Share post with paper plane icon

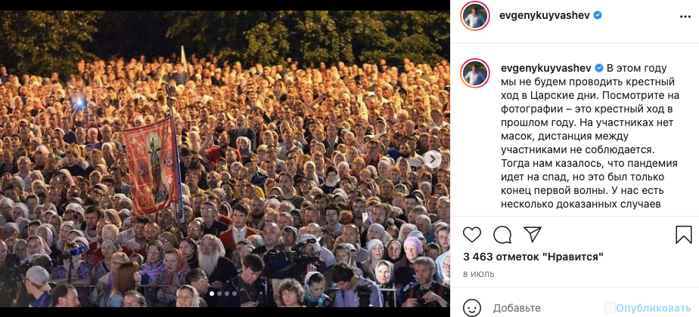[x=533, y=234]
